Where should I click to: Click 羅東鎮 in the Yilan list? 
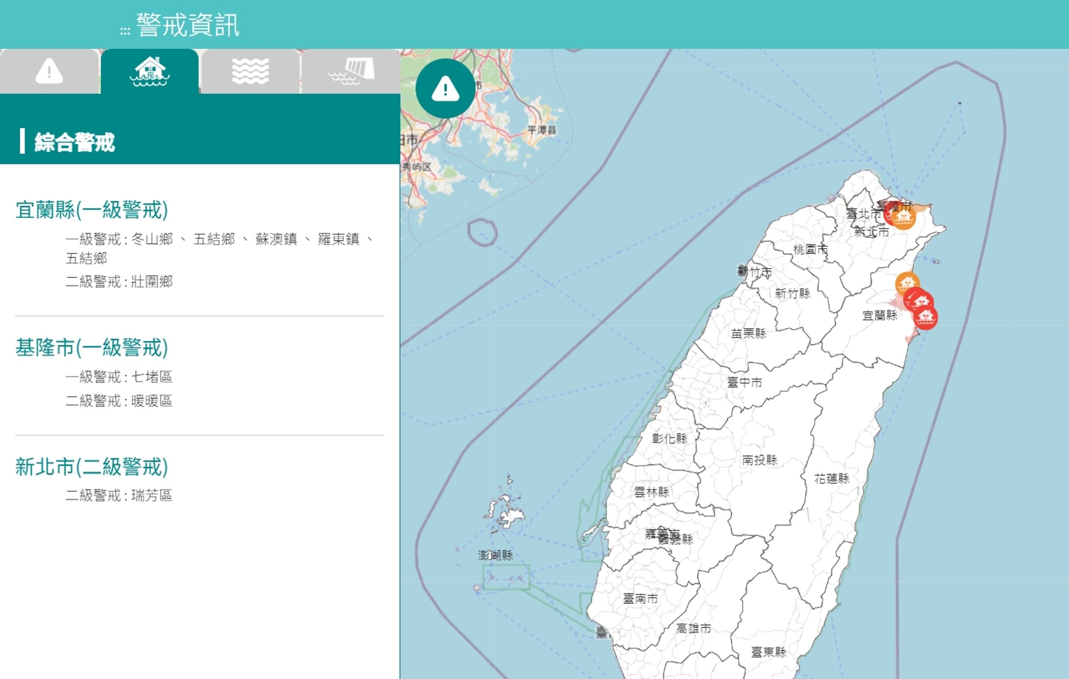pos(339,239)
